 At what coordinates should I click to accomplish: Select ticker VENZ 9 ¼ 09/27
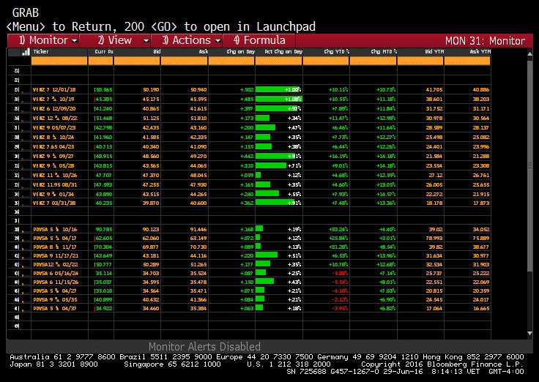point(53,157)
